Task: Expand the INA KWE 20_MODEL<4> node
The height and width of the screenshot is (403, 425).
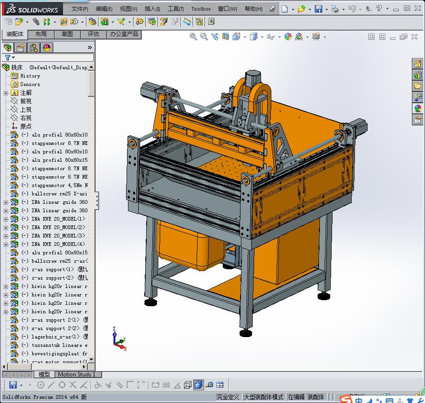Action: [x=6, y=245]
